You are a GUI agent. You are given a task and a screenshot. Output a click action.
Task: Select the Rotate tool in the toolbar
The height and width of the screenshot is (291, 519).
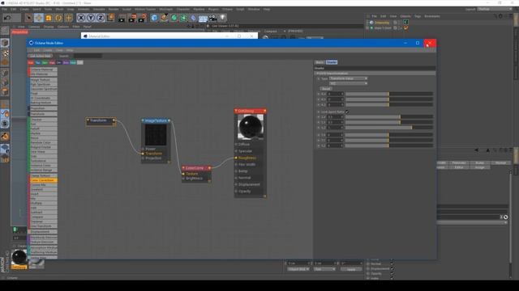coord(58,18)
